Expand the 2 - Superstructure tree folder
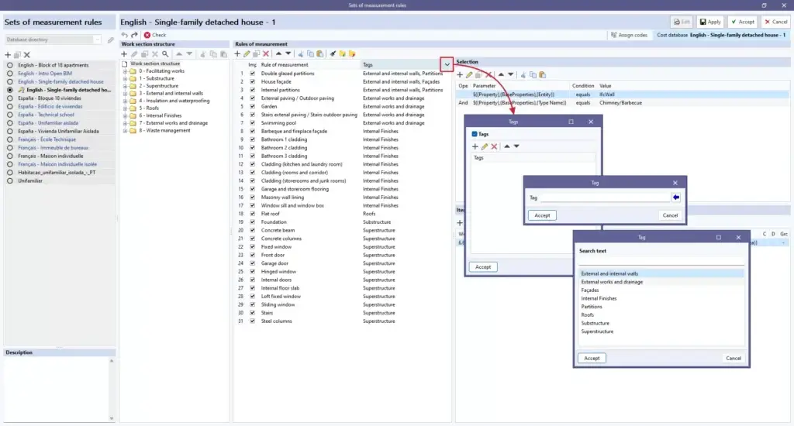Screen dimensions: 794x426 (x=125, y=86)
